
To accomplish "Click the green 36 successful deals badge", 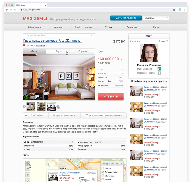I will point(159,69).
